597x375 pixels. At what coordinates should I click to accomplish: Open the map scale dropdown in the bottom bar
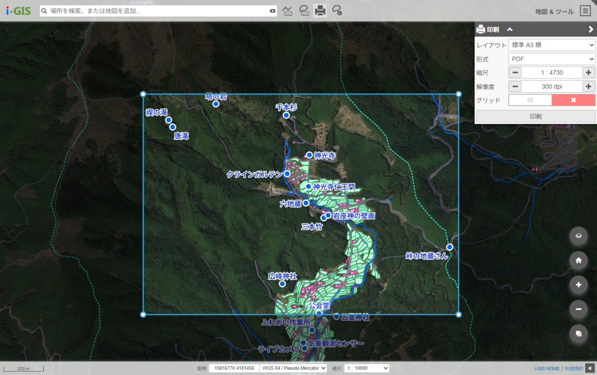pos(367,368)
